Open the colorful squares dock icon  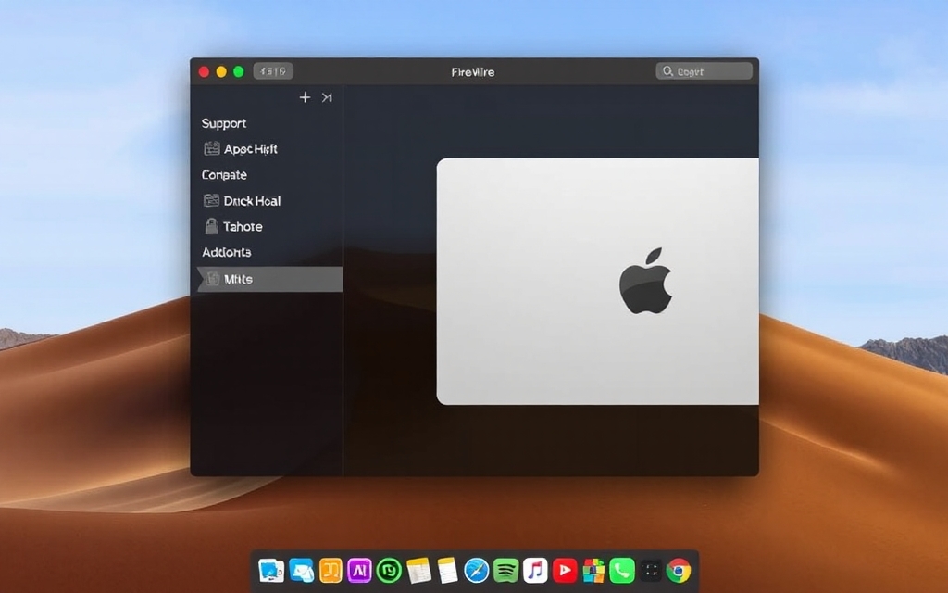pyautogui.click(x=593, y=571)
